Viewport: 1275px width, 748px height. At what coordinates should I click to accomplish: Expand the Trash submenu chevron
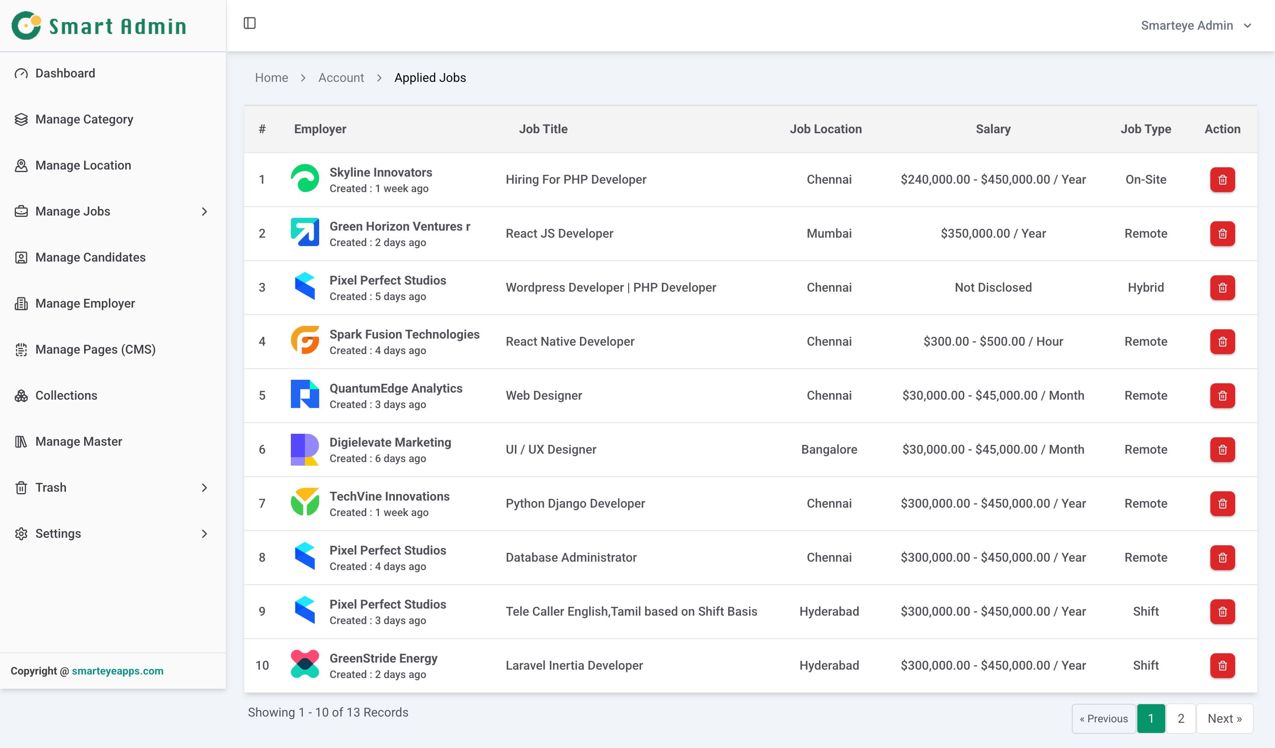coord(205,488)
